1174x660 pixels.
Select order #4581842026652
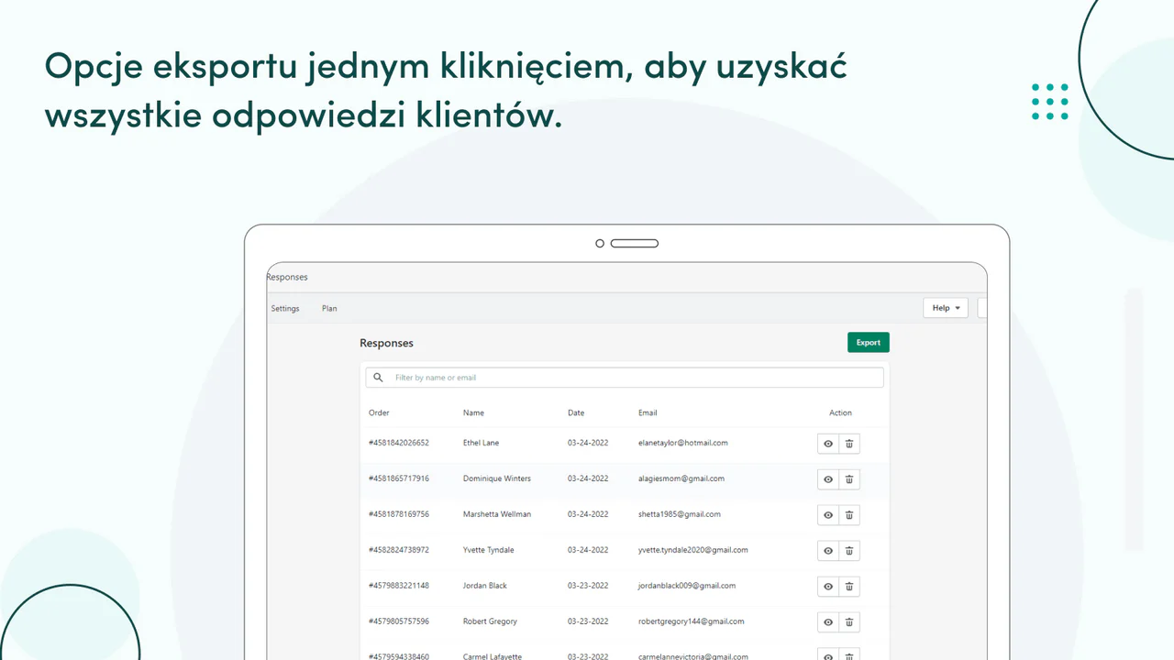point(399,443)
